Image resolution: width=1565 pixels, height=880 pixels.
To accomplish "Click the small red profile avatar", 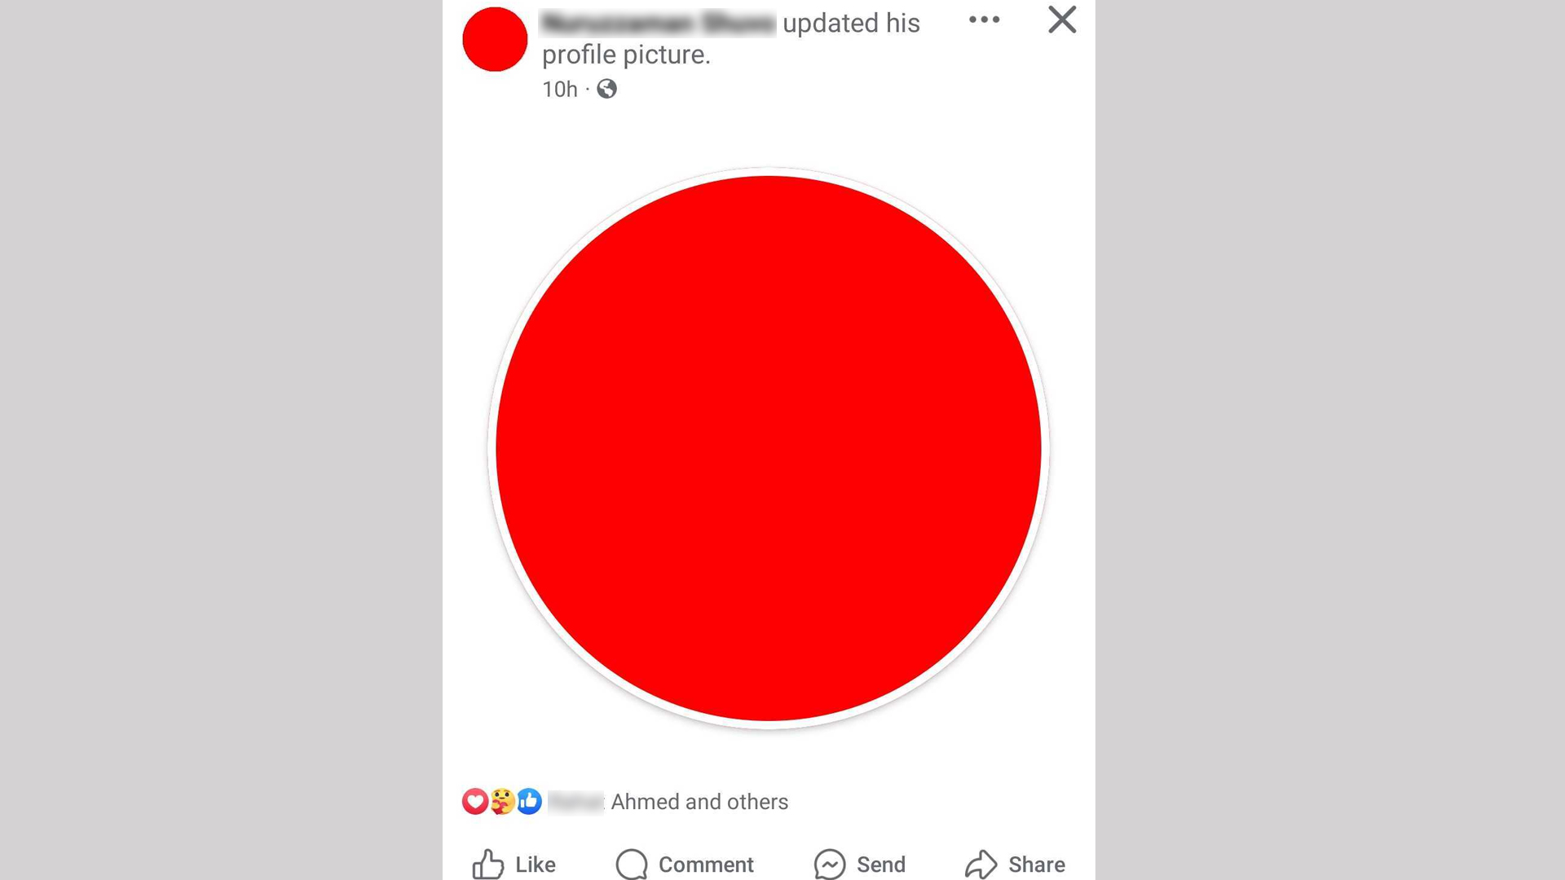I will (x=495, y=39).
